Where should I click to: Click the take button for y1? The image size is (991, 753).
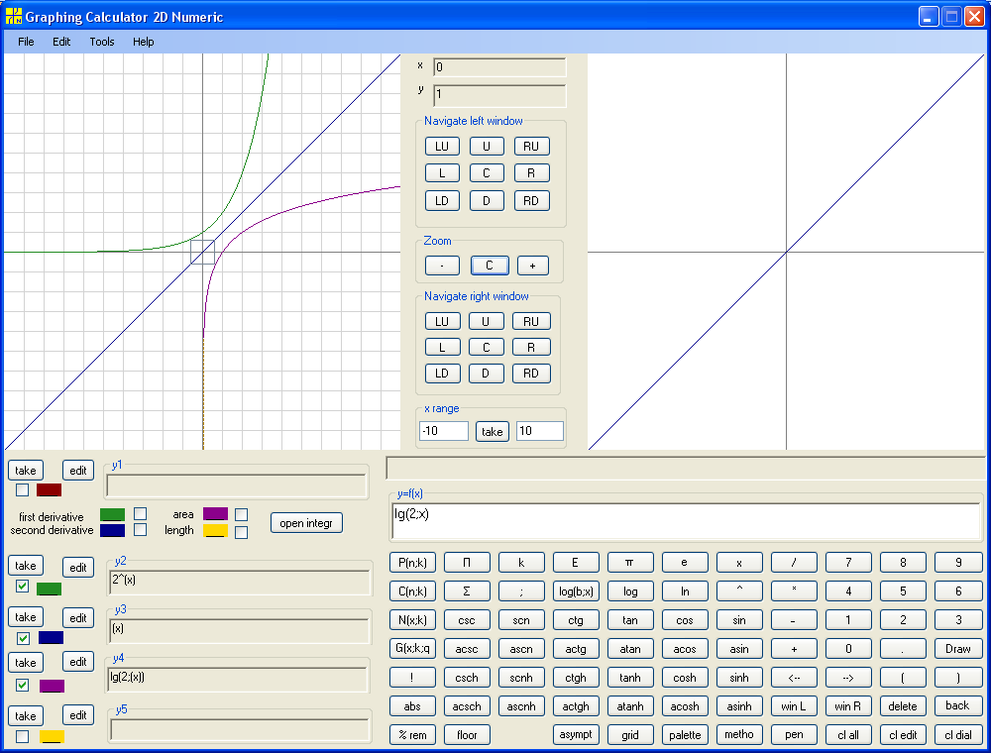pos(26,471)
